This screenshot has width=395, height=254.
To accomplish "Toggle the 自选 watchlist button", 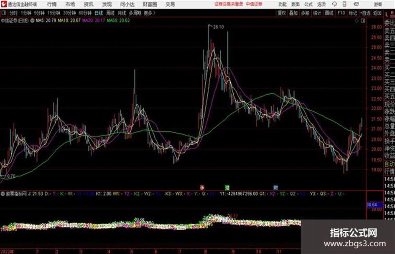I will 365,13.
